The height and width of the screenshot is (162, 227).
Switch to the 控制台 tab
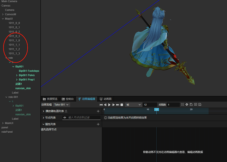[67, 99]
